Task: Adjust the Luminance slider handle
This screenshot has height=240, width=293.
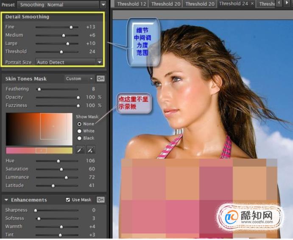Action: pos(66,177)
